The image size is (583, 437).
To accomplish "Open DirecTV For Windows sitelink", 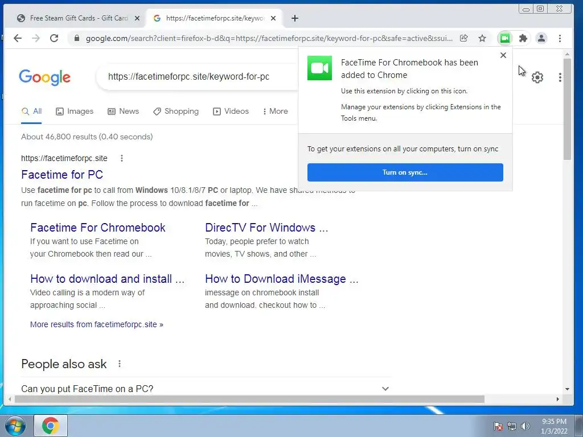I will (266, 228).
